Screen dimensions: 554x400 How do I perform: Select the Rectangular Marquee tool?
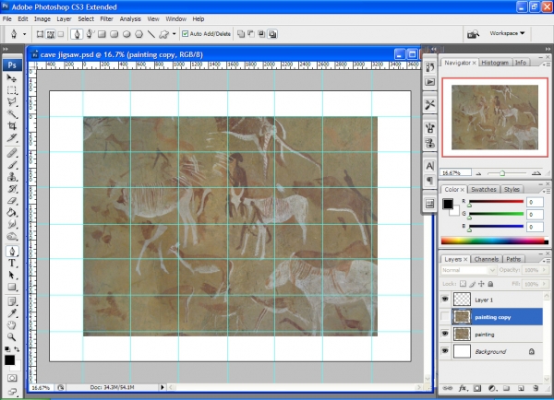[x=12, y=90]
